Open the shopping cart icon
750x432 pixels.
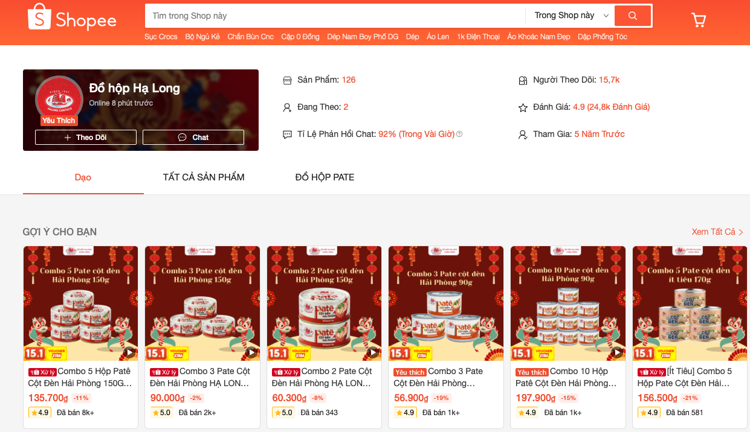(x=698, y=20)
